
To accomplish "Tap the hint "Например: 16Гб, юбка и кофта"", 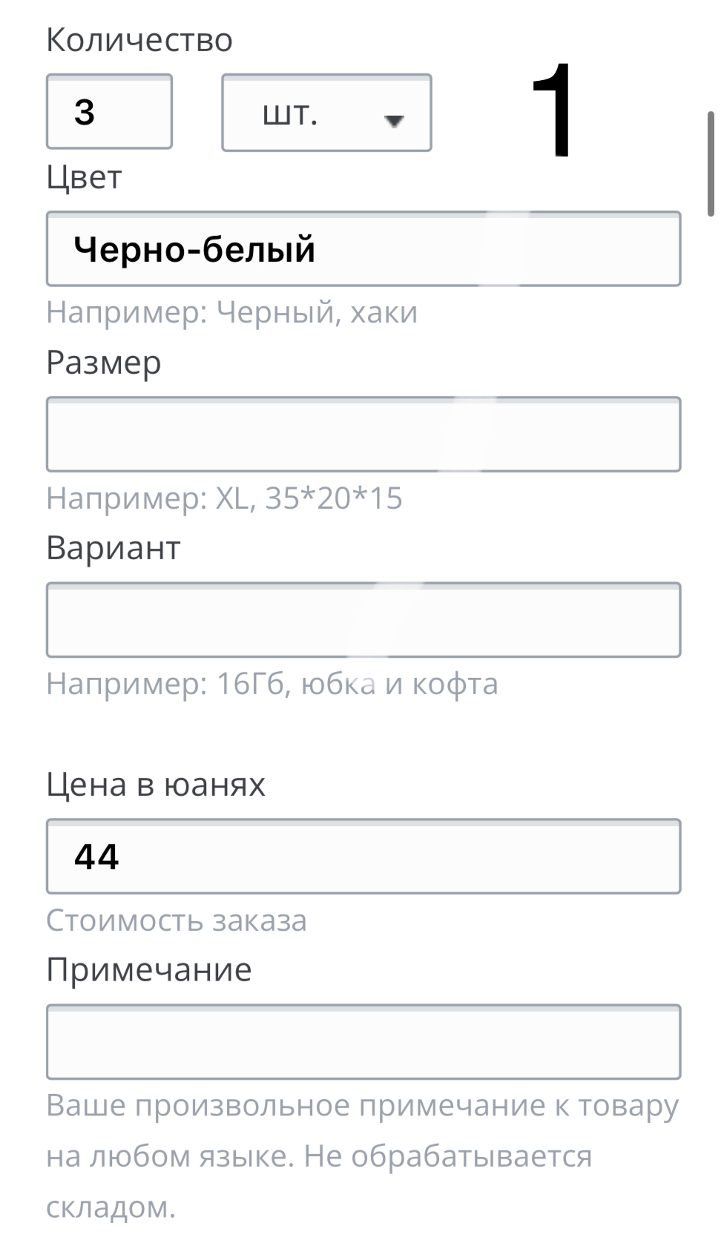I will coord(271,684).
